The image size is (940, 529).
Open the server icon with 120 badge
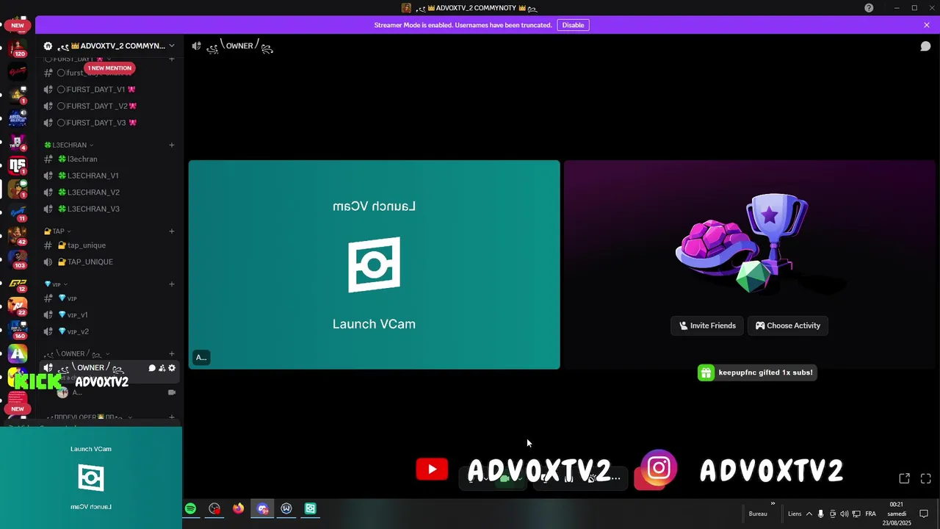[x=18, y=48]
